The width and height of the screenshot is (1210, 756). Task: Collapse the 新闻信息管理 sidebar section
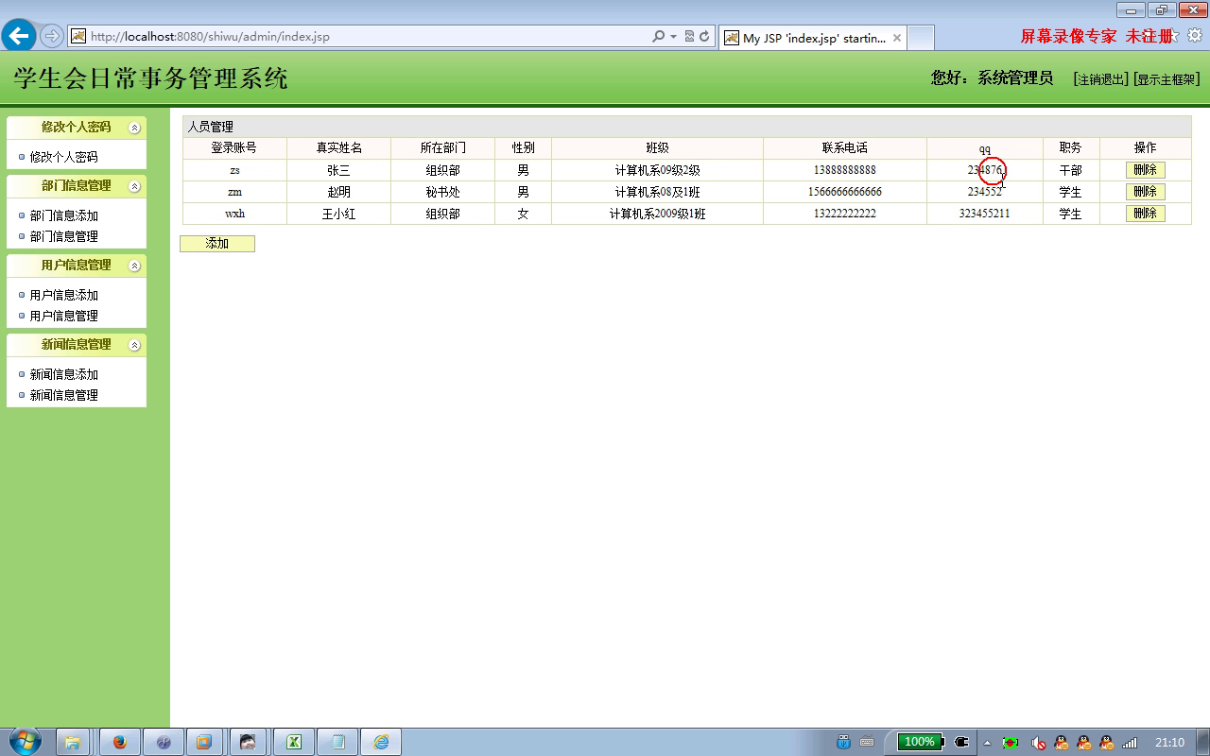click(x=134, y=345)
